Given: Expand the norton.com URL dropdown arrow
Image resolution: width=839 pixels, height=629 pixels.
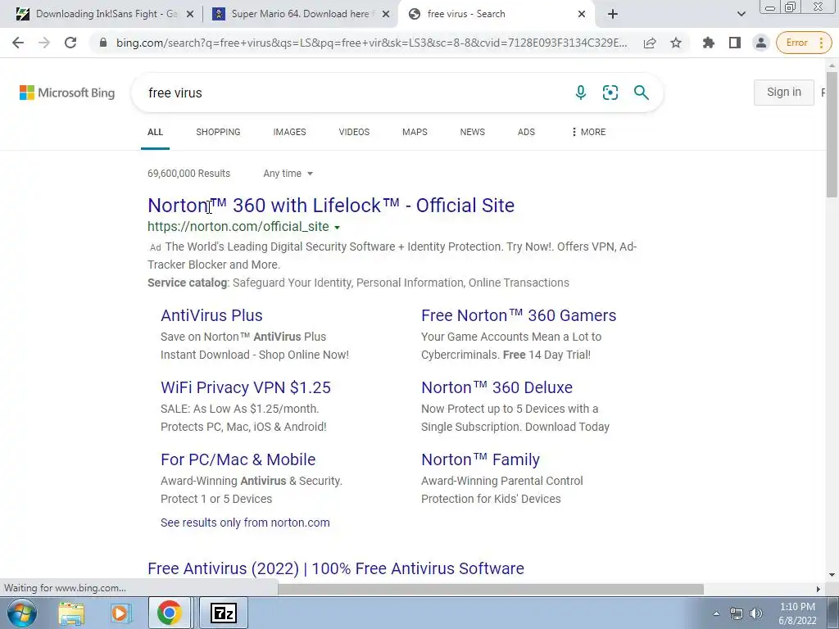Looking at the screenshot, I should click(337, 228).
